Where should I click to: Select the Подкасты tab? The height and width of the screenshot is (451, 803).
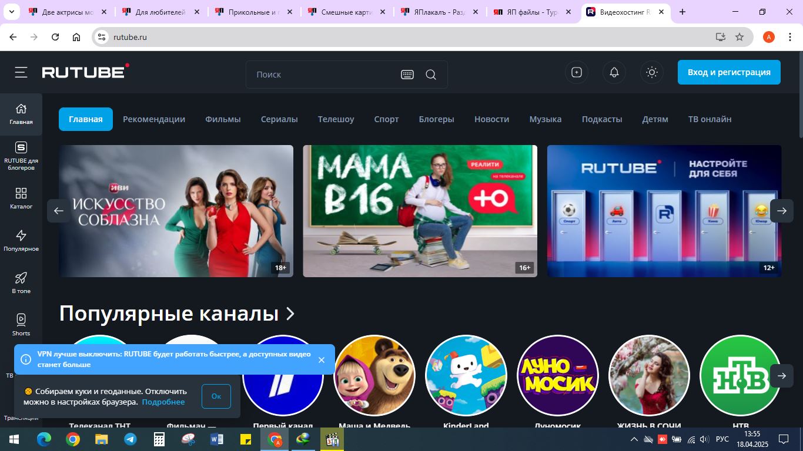coord(602,119)
